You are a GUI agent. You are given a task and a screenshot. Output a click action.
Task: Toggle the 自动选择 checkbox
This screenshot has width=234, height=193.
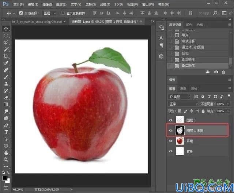click(21, 13)
